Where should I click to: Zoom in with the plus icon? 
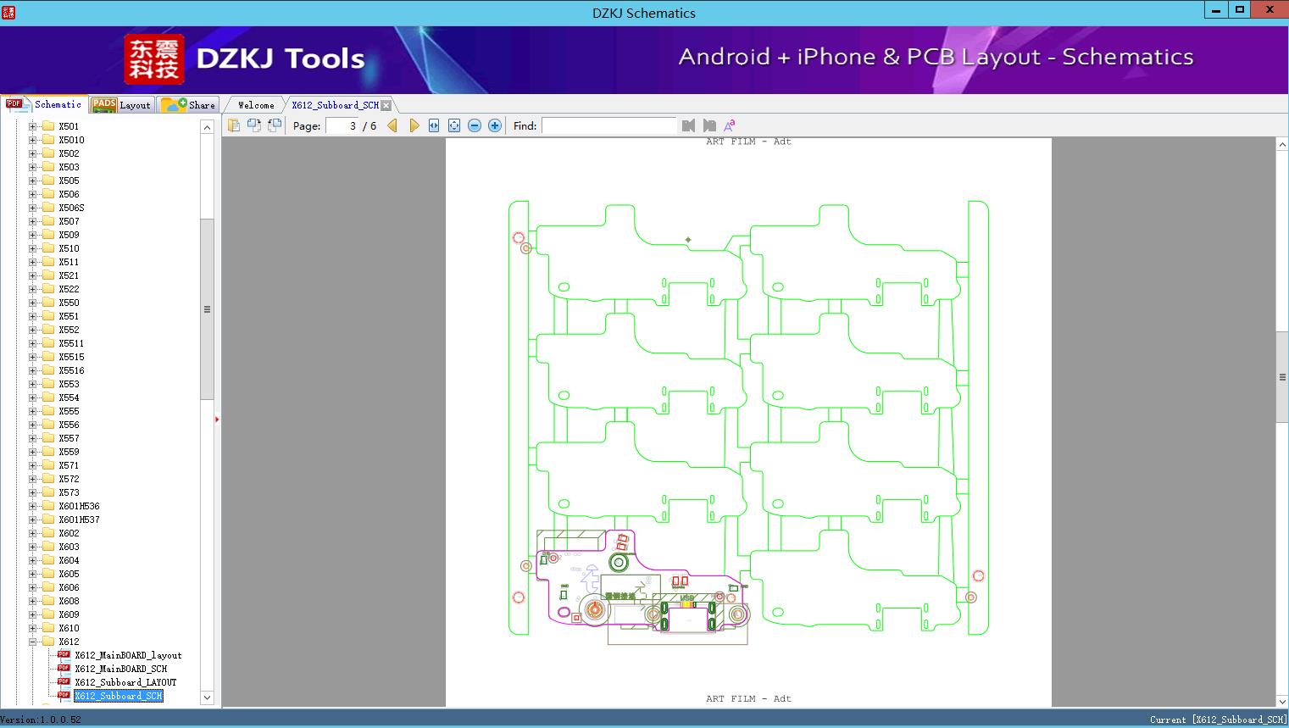[495, 125]
